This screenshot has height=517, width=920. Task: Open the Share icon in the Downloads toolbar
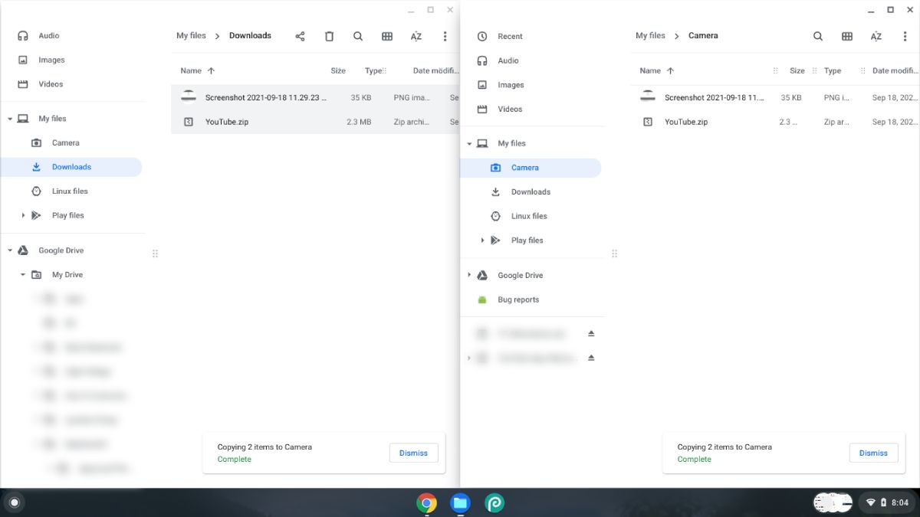[x=299, y=35]
